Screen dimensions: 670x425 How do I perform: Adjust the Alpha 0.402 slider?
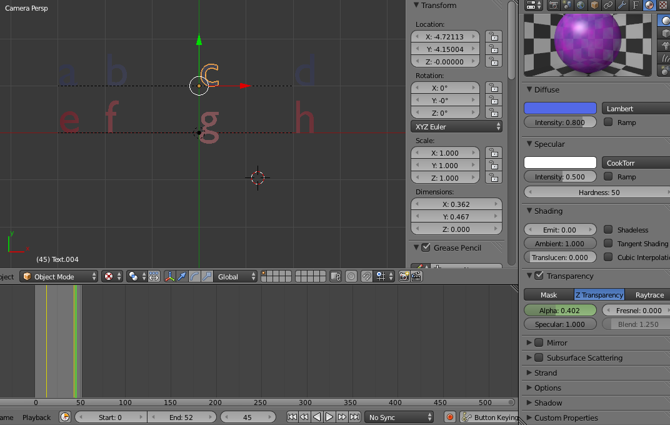coord(560,311)
